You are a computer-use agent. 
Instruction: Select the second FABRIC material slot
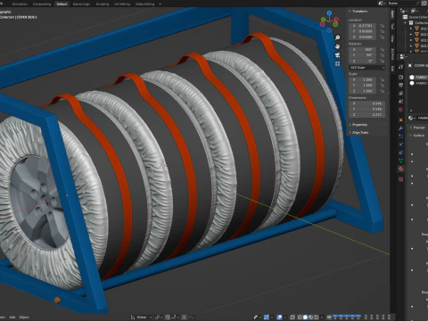click(418, 83)
